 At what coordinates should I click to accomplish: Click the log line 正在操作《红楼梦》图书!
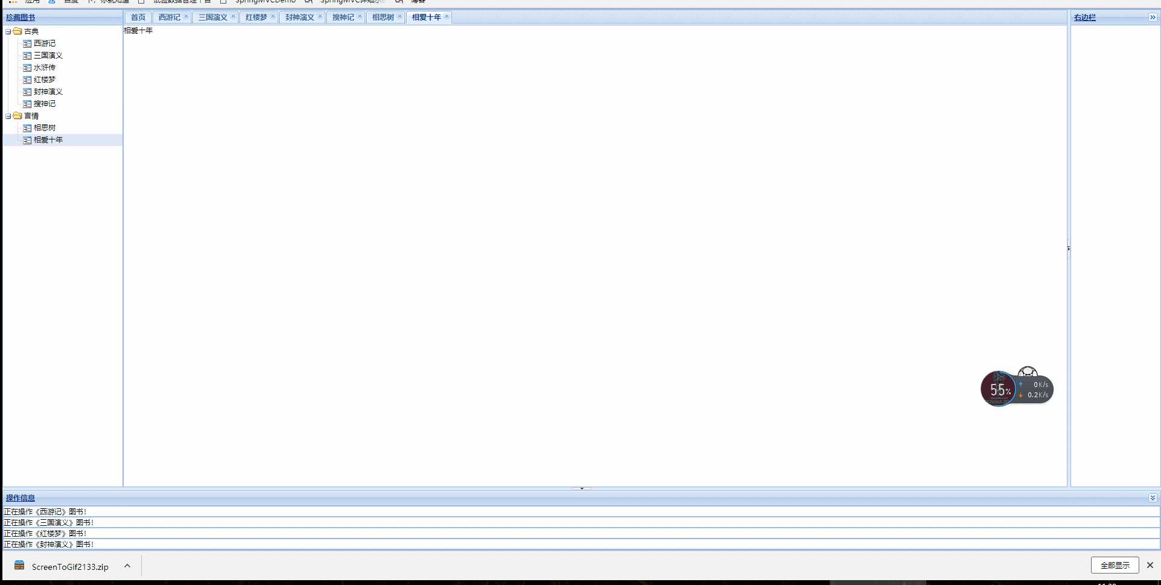[45, 533]
